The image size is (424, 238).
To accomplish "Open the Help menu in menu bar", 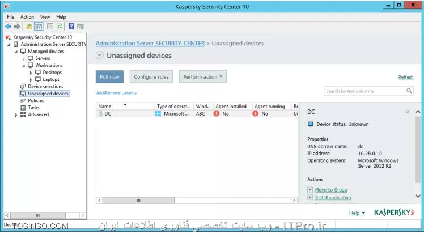I will (x=61, y=17).
